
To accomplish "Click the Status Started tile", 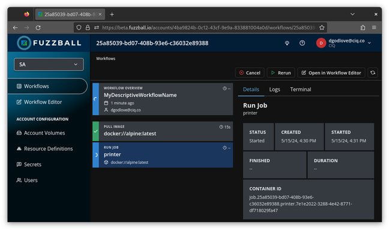I will 259,136.
